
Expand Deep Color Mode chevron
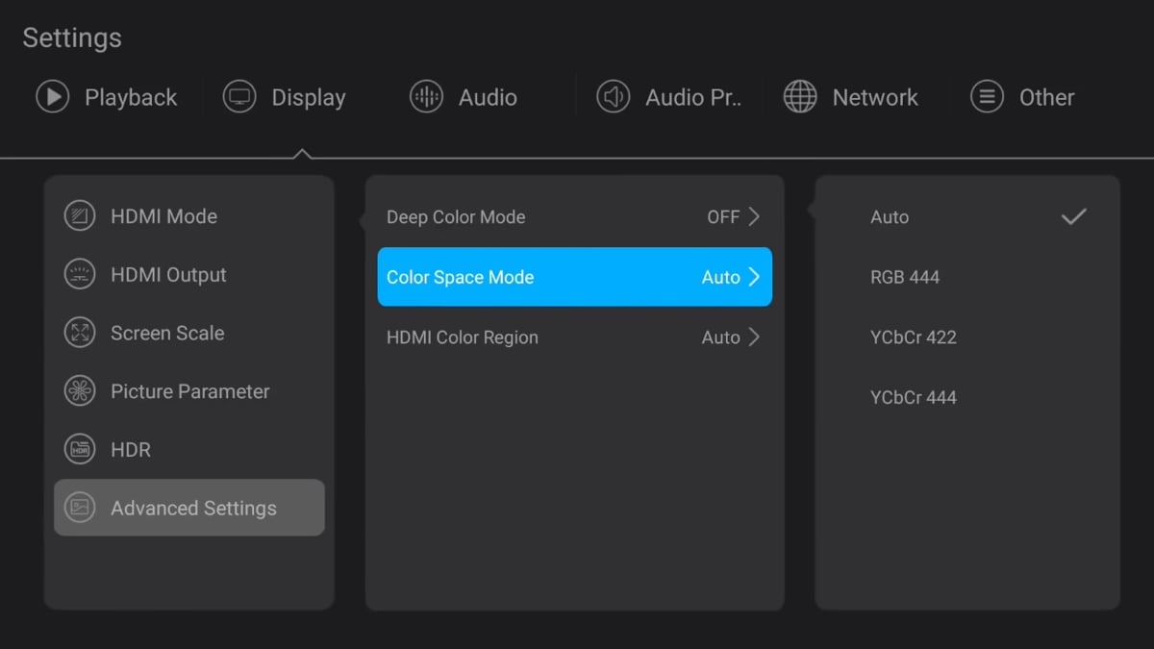coord(754,216)
